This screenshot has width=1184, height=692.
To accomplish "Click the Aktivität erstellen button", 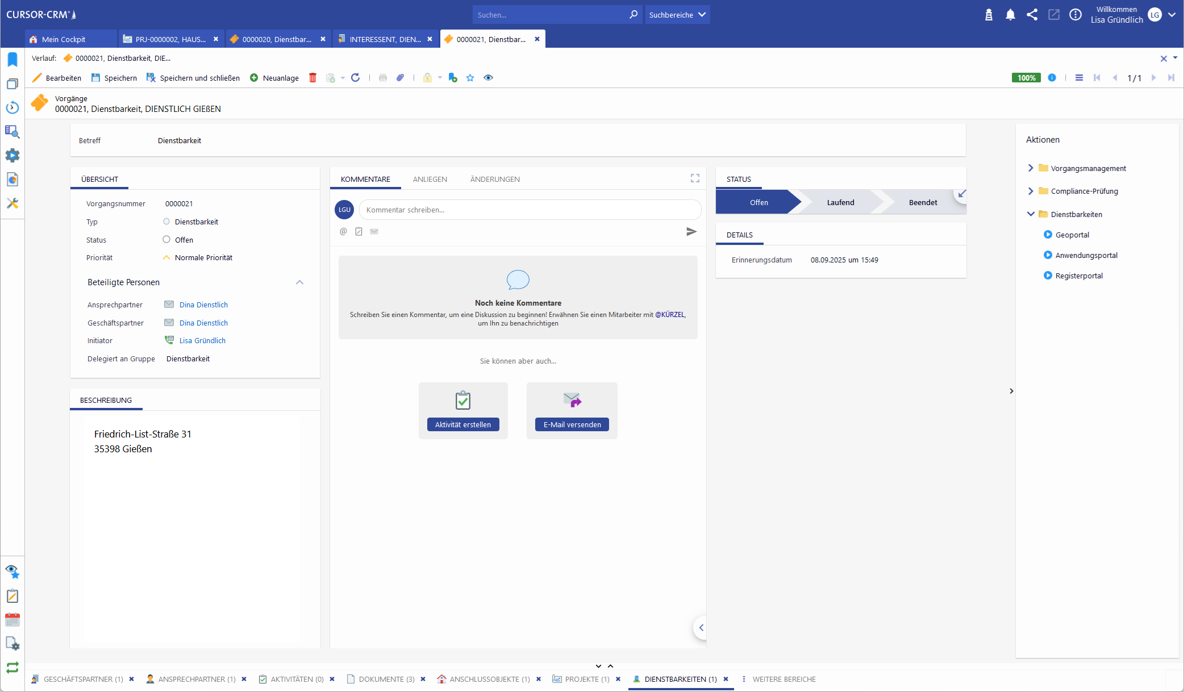I will 462,424.
